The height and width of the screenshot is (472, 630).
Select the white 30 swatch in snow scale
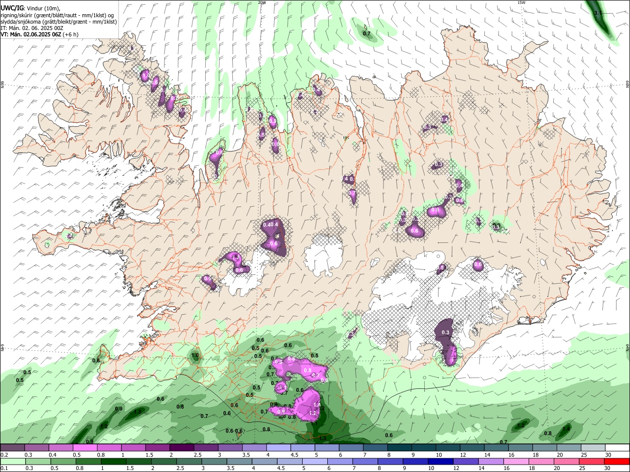(x=617, y=448)
